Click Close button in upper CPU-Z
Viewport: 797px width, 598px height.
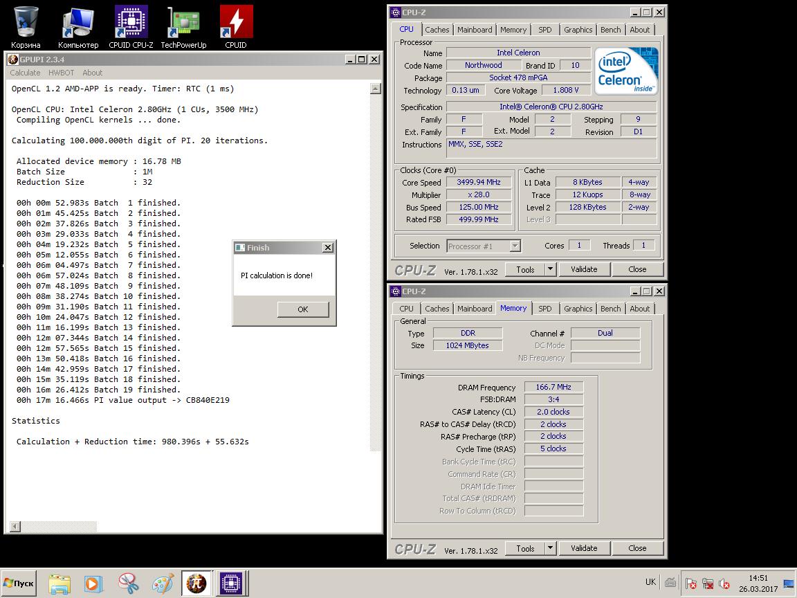637,269
